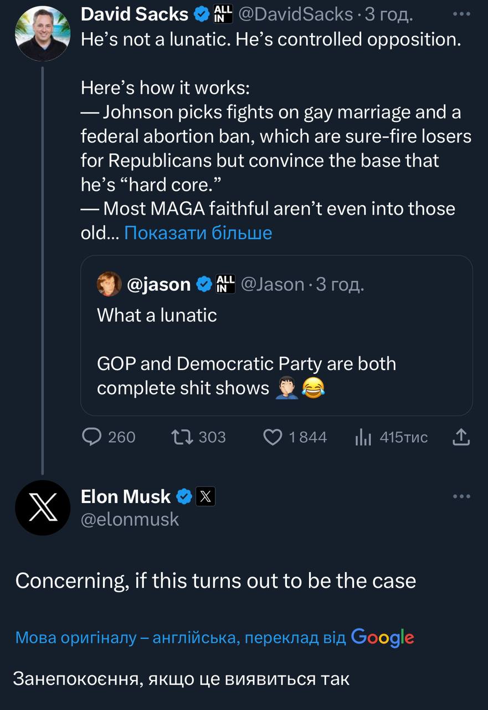Image resolution: width=488 pixels, height=710 pixels.
Task: Click the @elonmusk handle
Action: [x=130, y=519]
